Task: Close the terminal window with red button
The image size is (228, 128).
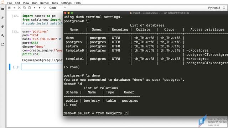Action: pyautogui.click(x=65, y=13)
